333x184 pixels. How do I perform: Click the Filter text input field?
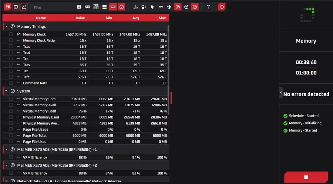[x=51, y=7]
